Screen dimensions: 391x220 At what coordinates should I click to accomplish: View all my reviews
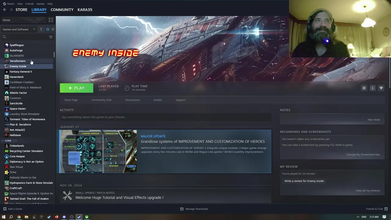click(x=368, y=190)
